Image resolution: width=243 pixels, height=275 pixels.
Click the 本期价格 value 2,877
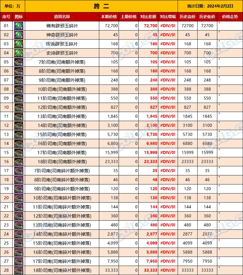[113, 234]
